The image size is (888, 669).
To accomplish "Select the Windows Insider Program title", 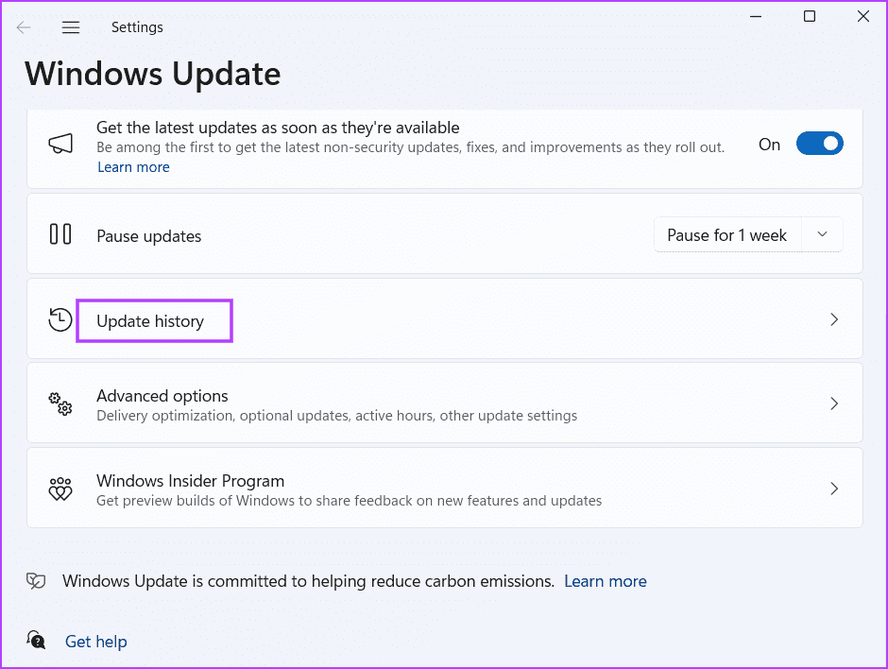I will [x=190, y=481].
